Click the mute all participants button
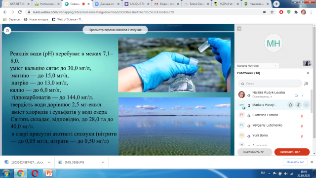Image resolution: width=316 pixels, height=178 pixels. [x=255, y=152]
